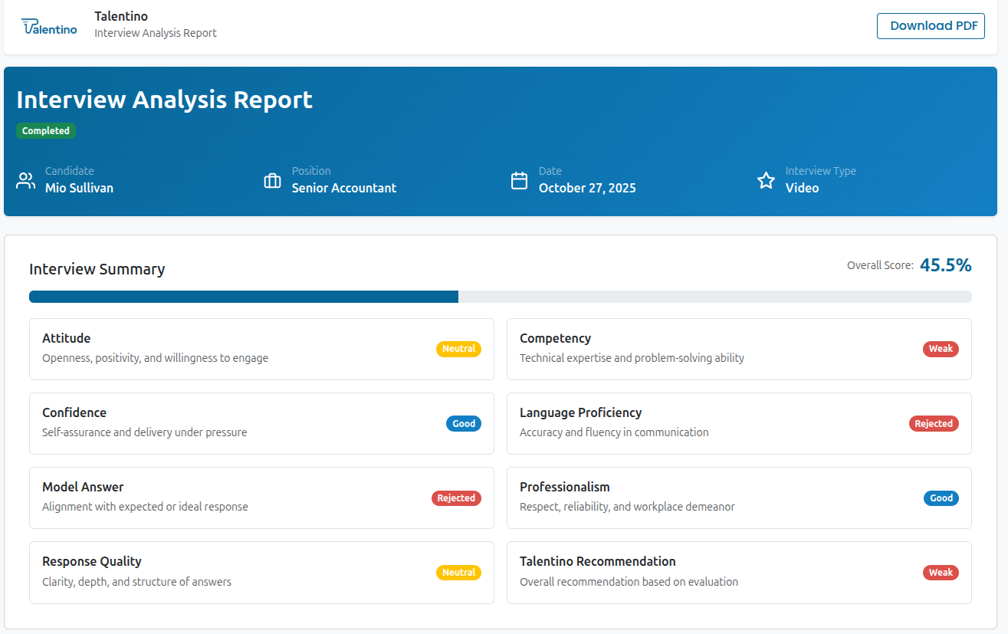The height and width of the screenshot is (634, 1008).
Task: Click the Neutral badge in Attitude
Action: (458, 349)
